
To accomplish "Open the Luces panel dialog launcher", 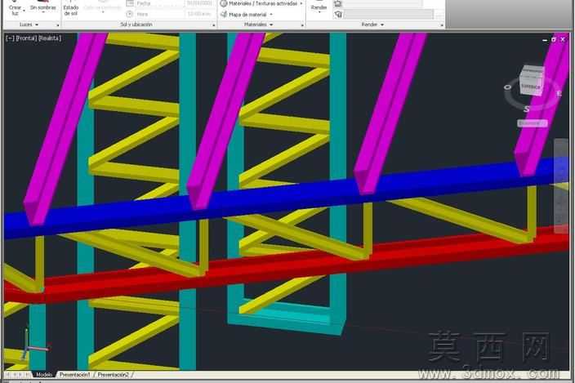I will (x=57, y=25).
